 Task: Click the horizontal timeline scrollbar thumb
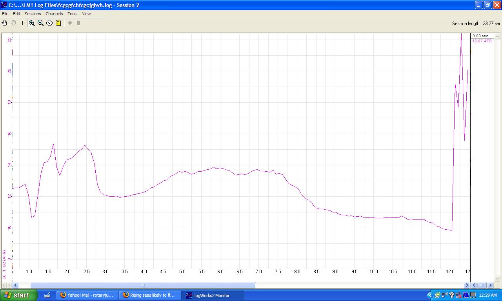pyautogui.click(x=143, y=285)
